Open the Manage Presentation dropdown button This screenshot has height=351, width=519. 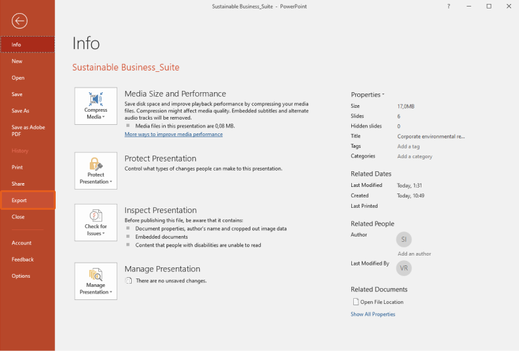[96, 281]
